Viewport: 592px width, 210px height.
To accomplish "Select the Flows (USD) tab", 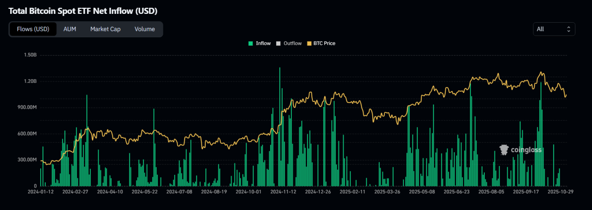I will (33, 29).
